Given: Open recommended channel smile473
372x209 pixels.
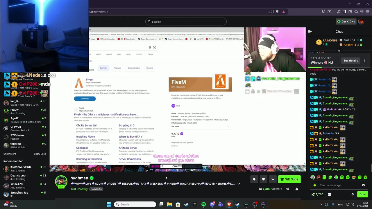Looking at the screenshot, I should (25, 185).
